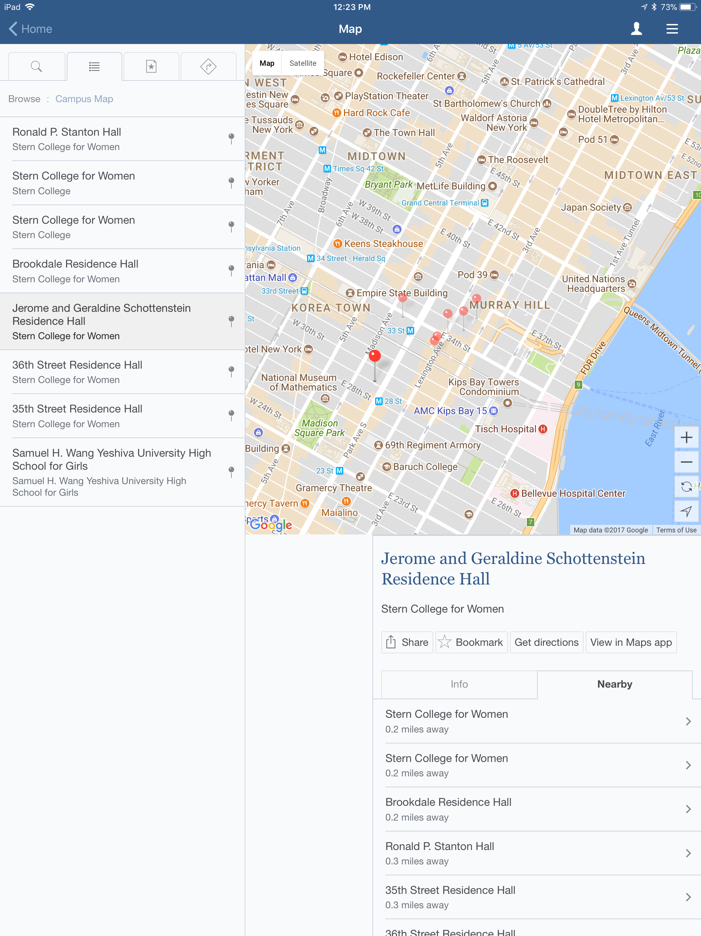The image size is (701, 936).
Task: Open the search tab with magnifier icon
Action: click(x=37, y=66)
